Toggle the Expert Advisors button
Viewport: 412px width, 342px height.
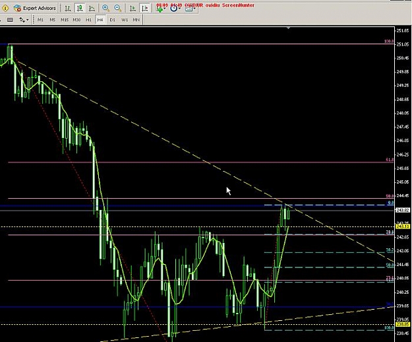tap(35, 8)
